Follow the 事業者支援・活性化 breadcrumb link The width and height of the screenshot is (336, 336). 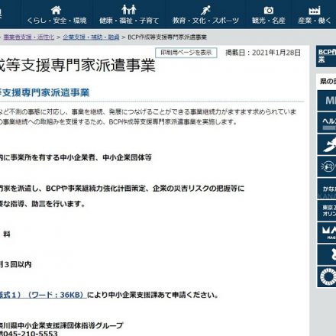pos(29,37)
